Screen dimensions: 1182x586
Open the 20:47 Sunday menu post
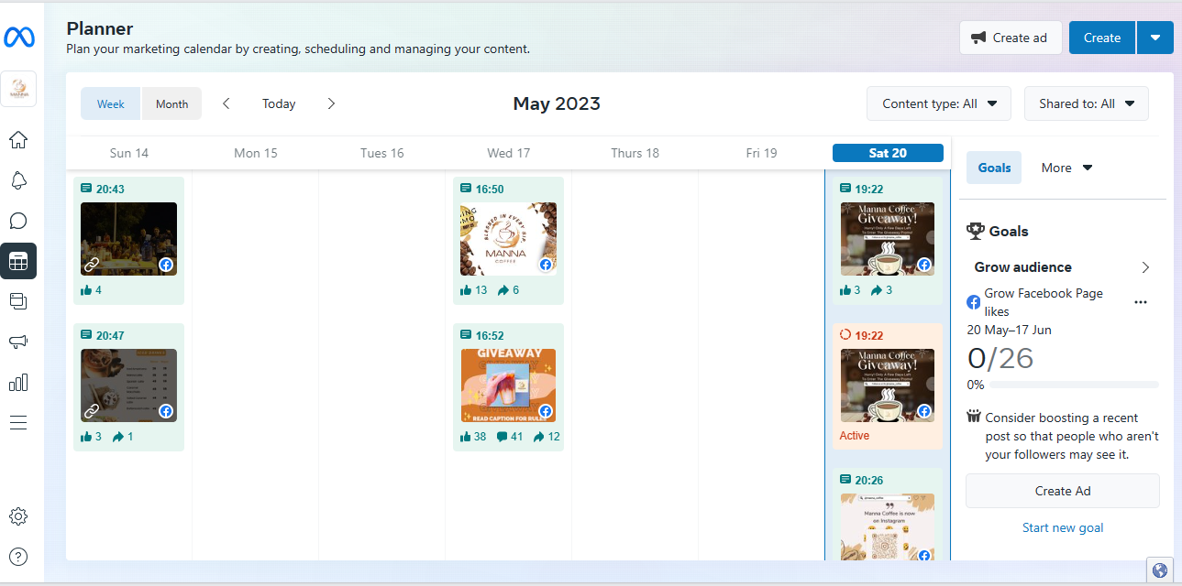point(128,385)
